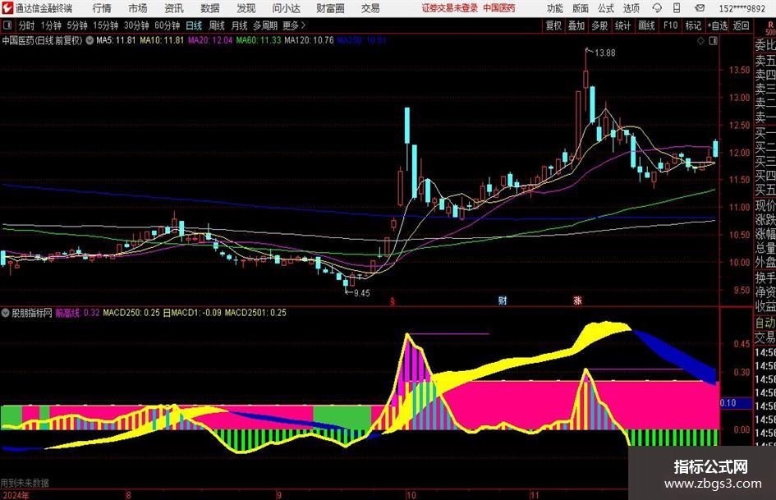Screen dimensions: 776x500
Task: Toggle the right sidebar panel icon
Action: click(713, 41)
